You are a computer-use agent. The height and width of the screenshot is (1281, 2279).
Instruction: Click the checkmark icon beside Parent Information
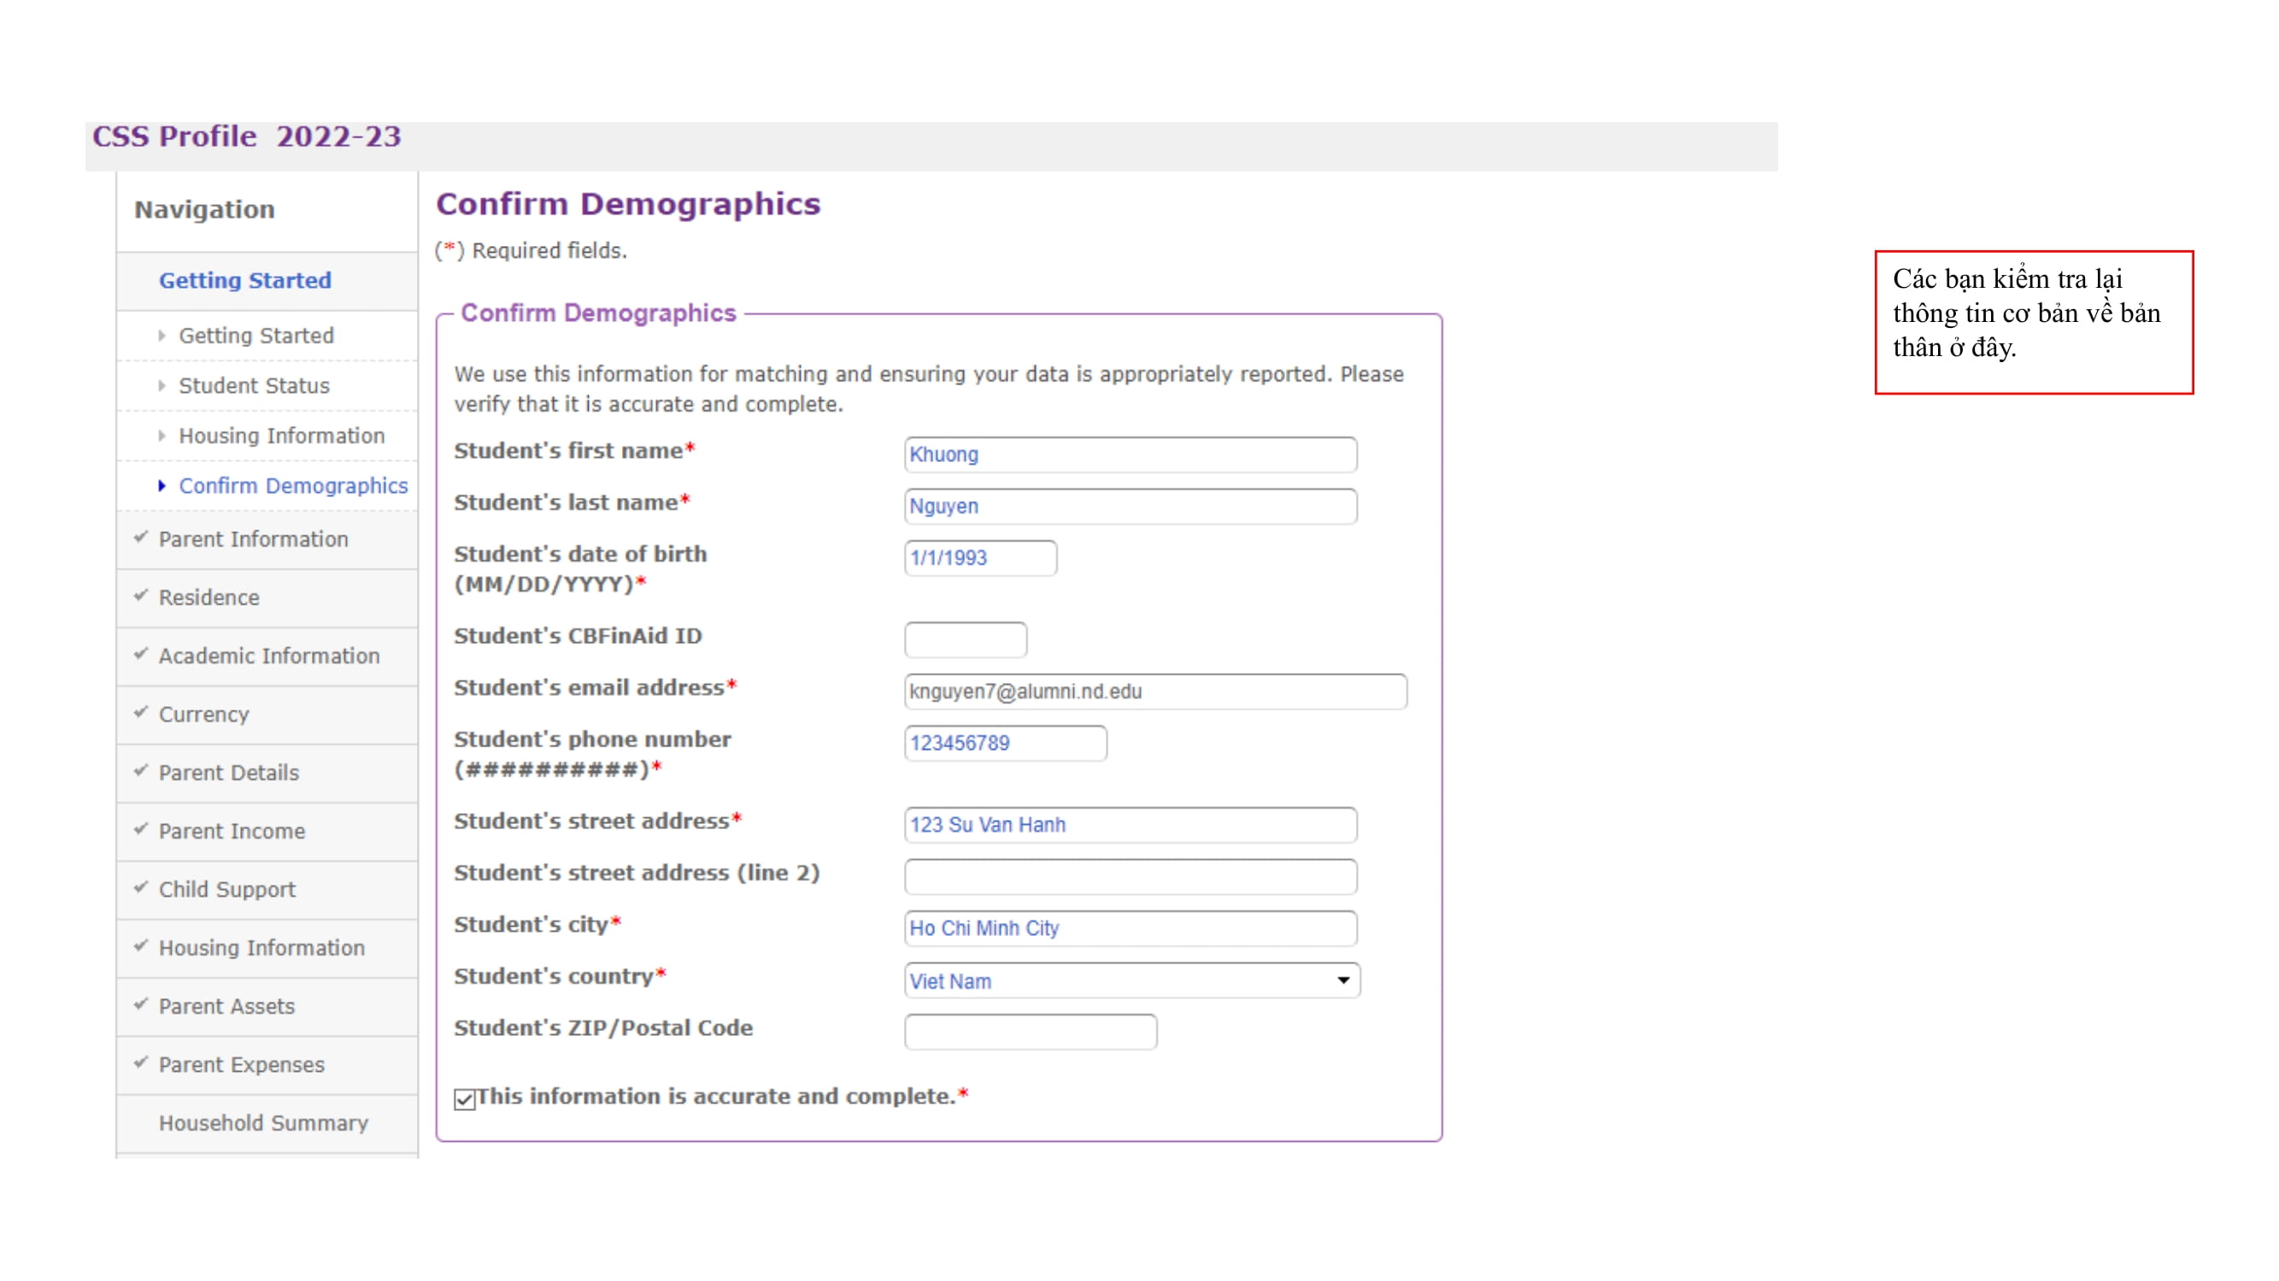[x=142, y=539]
